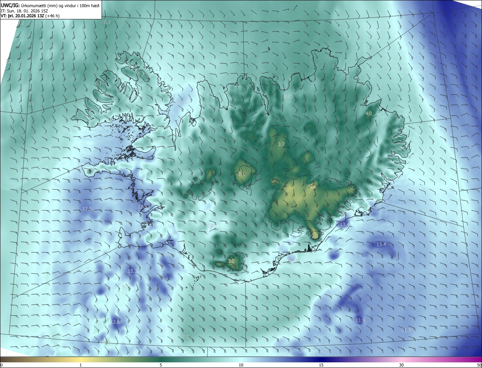
Task: Click the 13.6 value label on map
Action: (115, 322)
